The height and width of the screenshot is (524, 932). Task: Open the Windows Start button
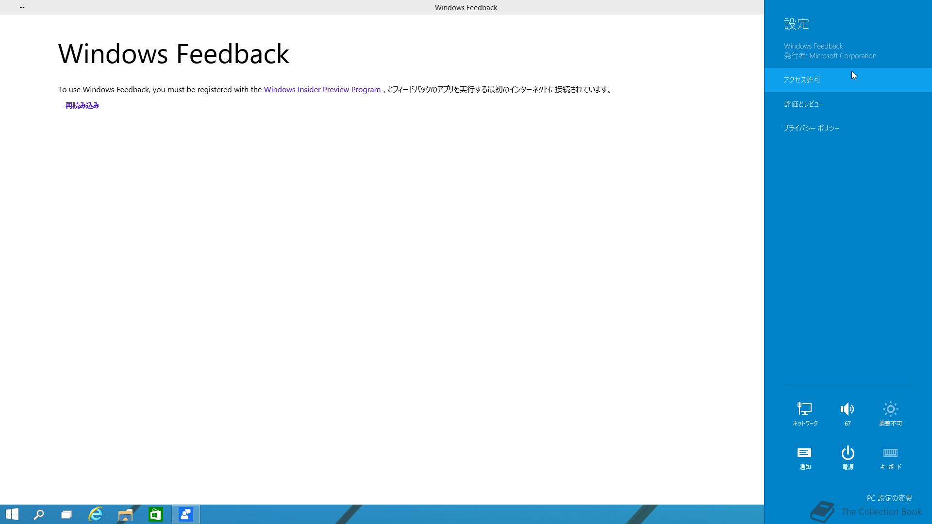coord(12,514)
